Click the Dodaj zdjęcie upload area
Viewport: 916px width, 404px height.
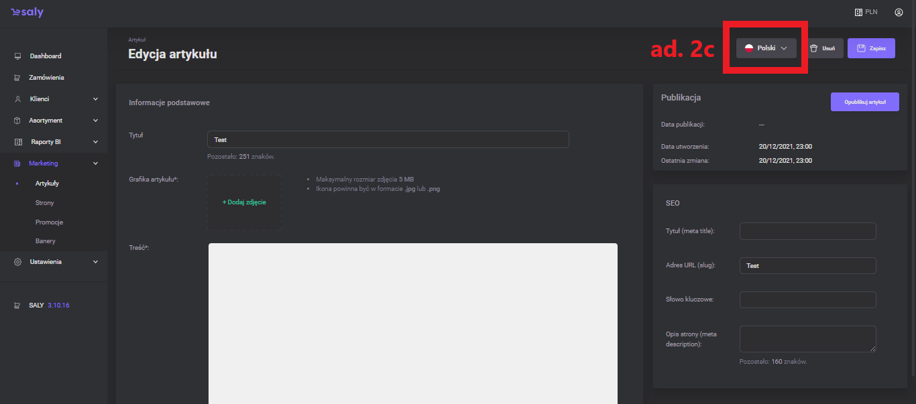244,202
